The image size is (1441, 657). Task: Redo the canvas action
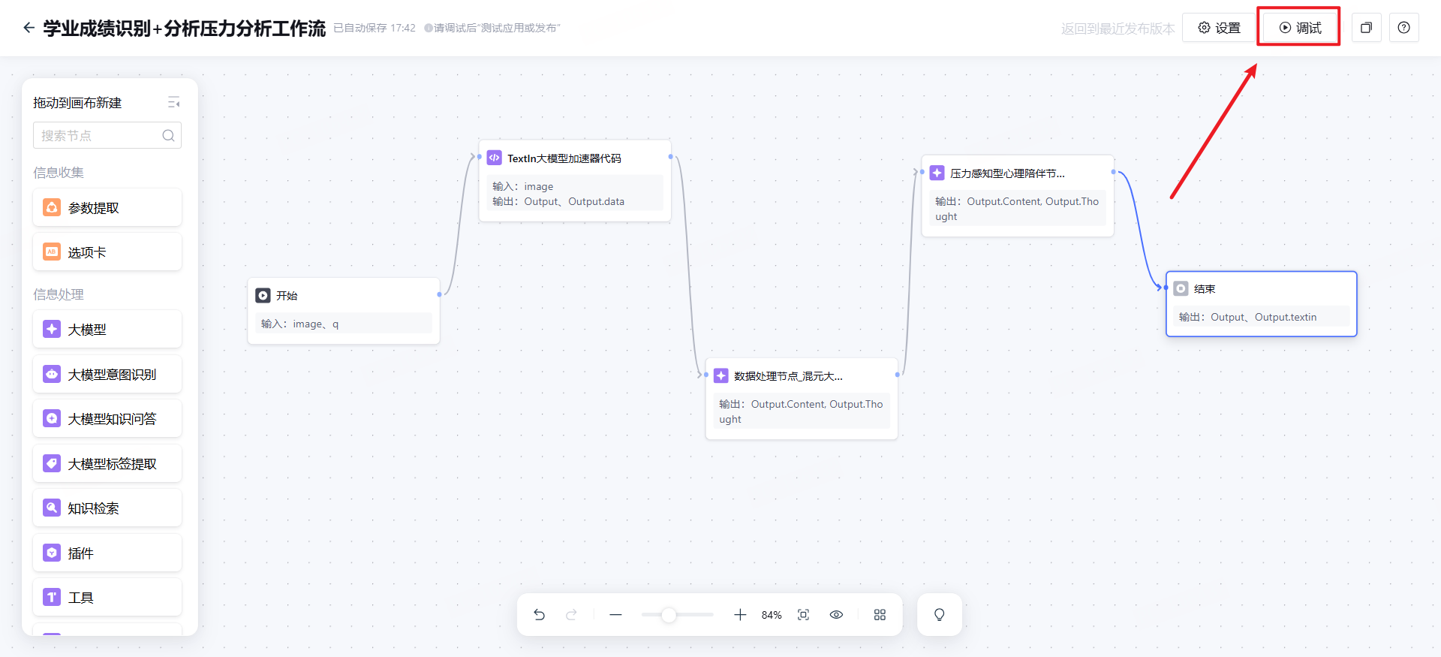pyautogui.click(x=571, y=615)
